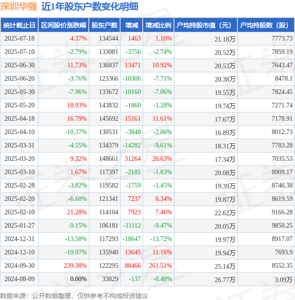Click the change ratio -0.40%
295x300 pixels.
tap(162, 279)
